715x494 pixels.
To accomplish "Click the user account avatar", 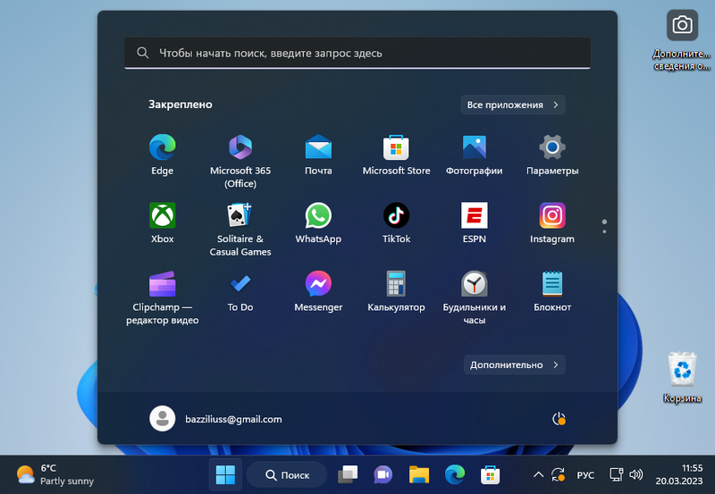I will [163, 418].
